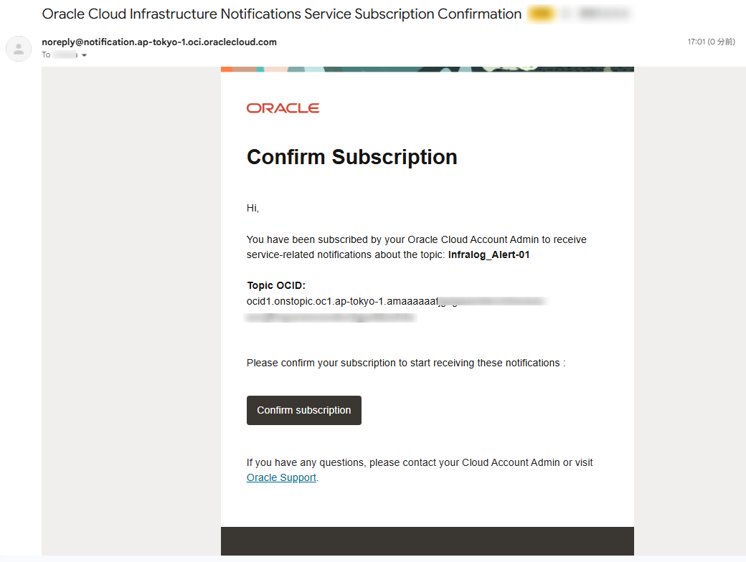Click the ocid1.onstopic topic OCID string
The height and width of the screenshot is (562, 746).
341,301
